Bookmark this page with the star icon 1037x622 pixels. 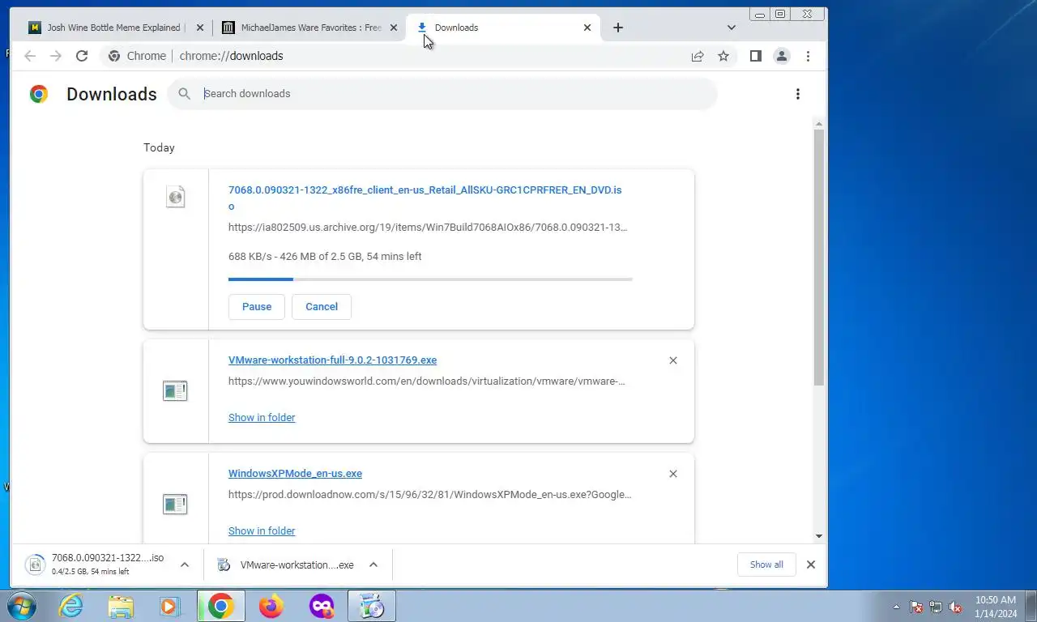723,56
